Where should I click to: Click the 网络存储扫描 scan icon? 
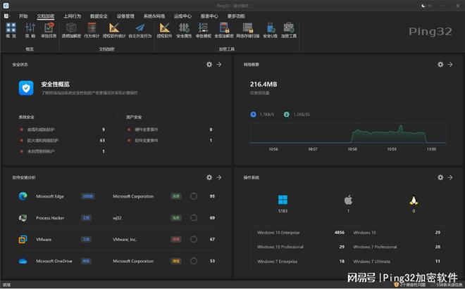[x=247, y=29]
